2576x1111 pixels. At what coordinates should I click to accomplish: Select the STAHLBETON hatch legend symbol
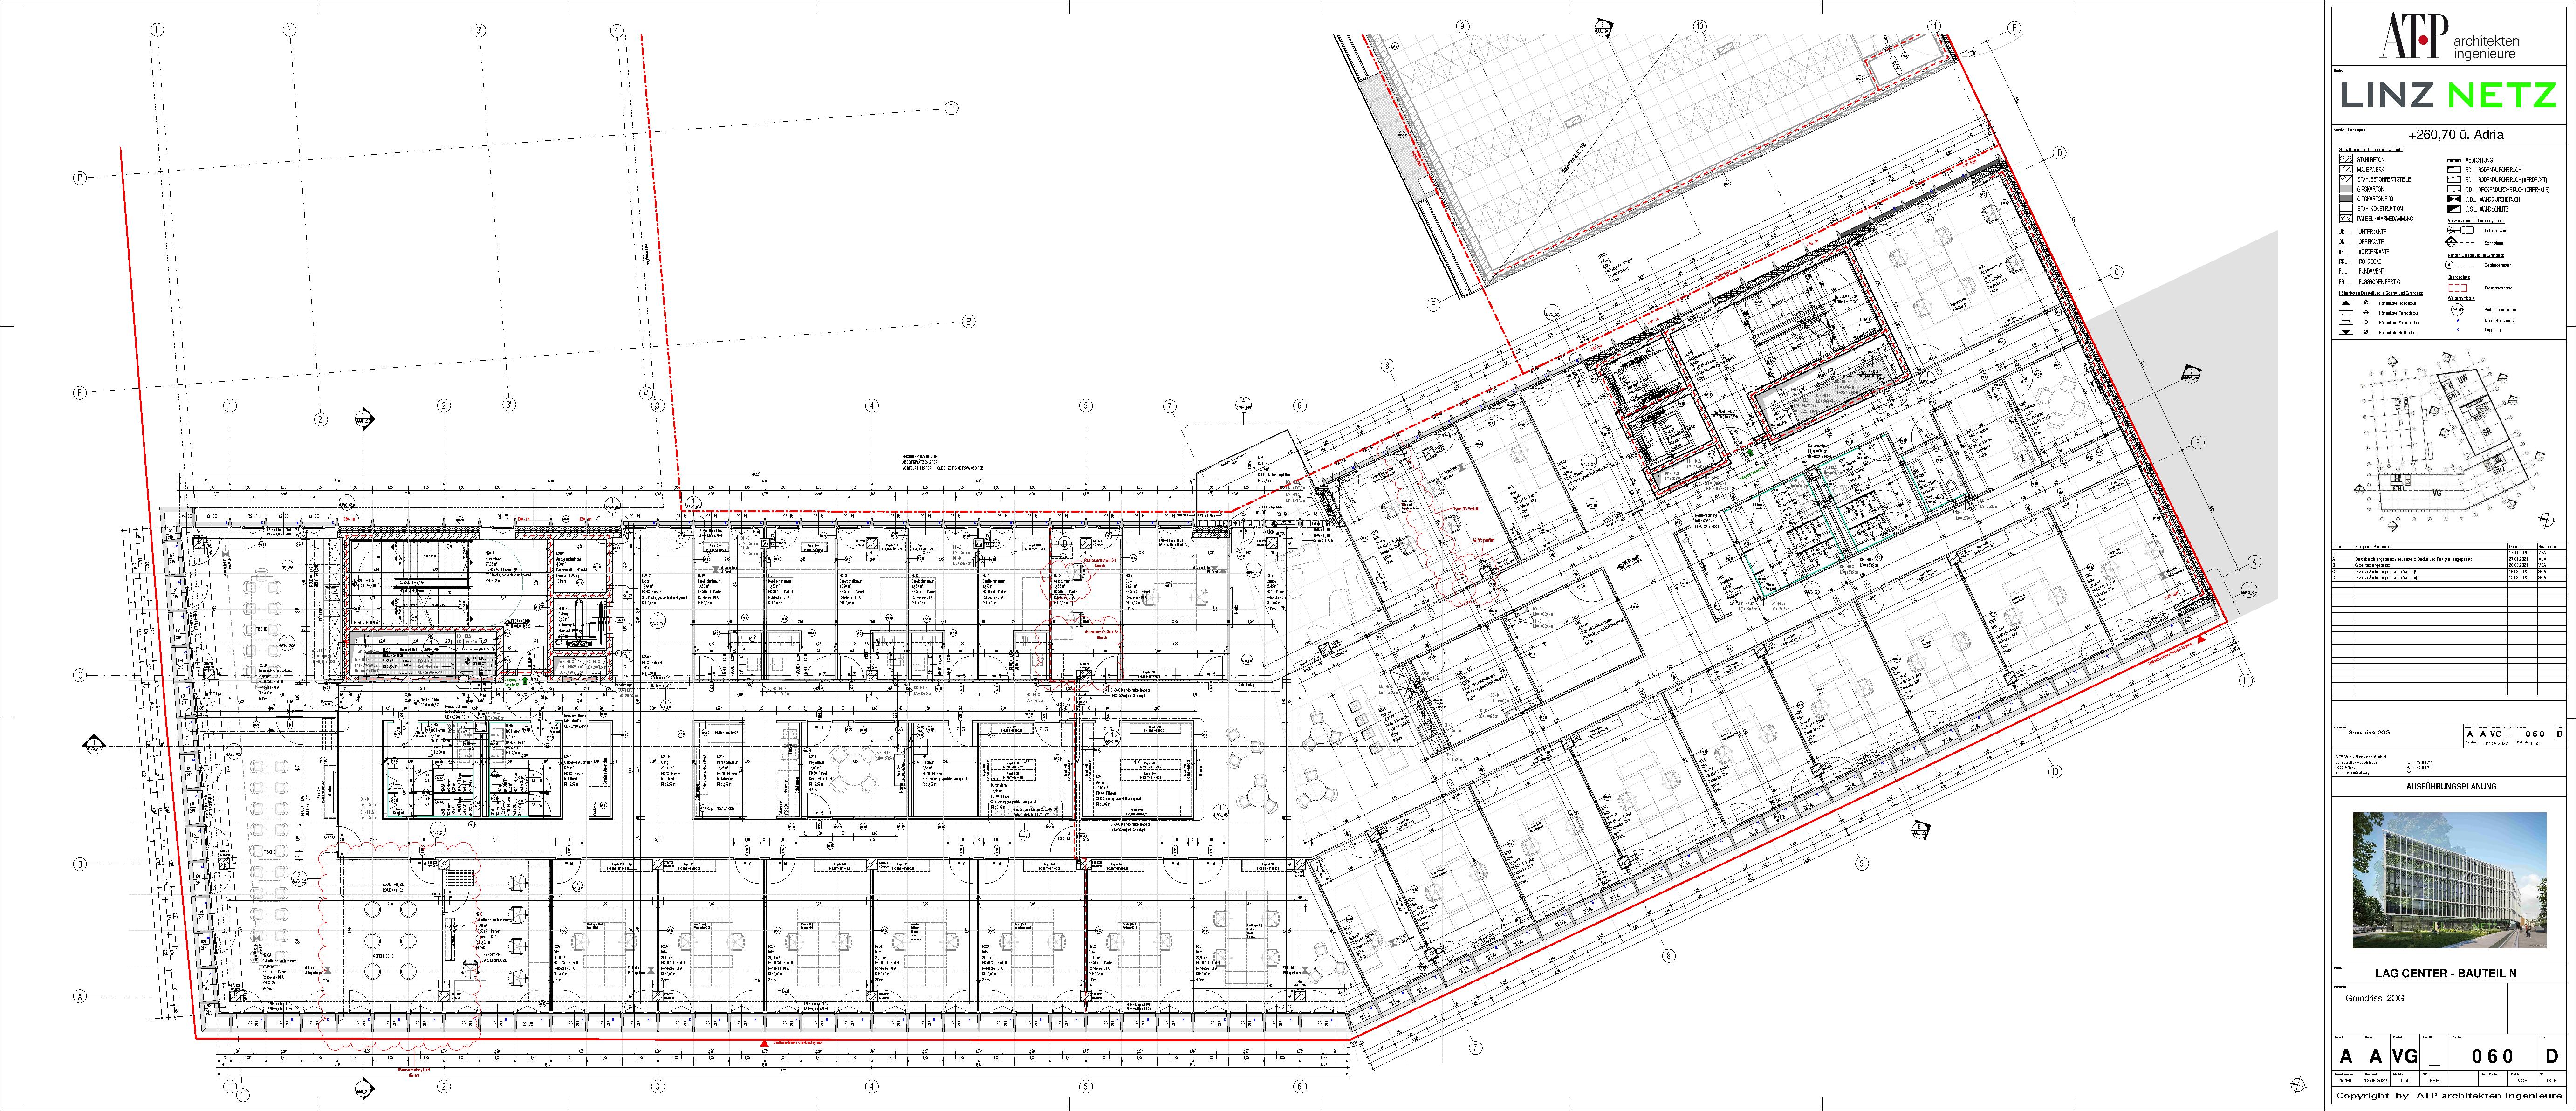point(2346,160)
